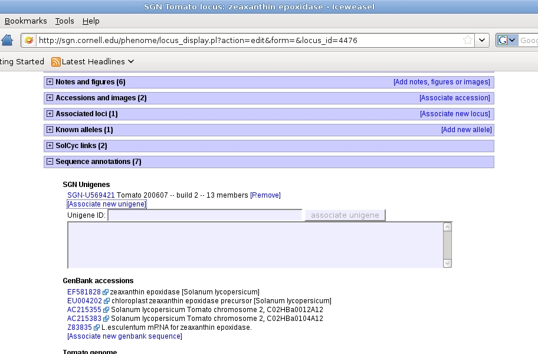Image resolution: width=538 pixels, height=354 pixels.
Task: Click the Home icon in navigation toolbar
Action: coord(7,40)
